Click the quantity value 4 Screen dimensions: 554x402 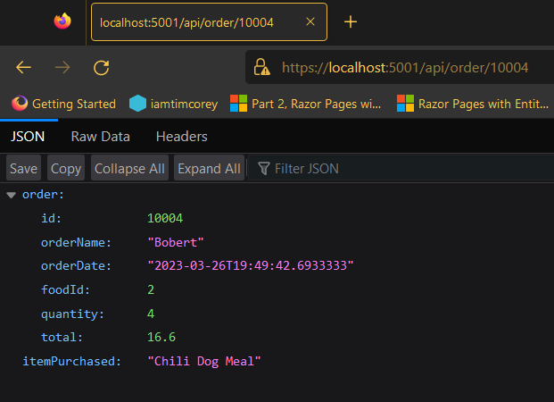pos(151,314)
